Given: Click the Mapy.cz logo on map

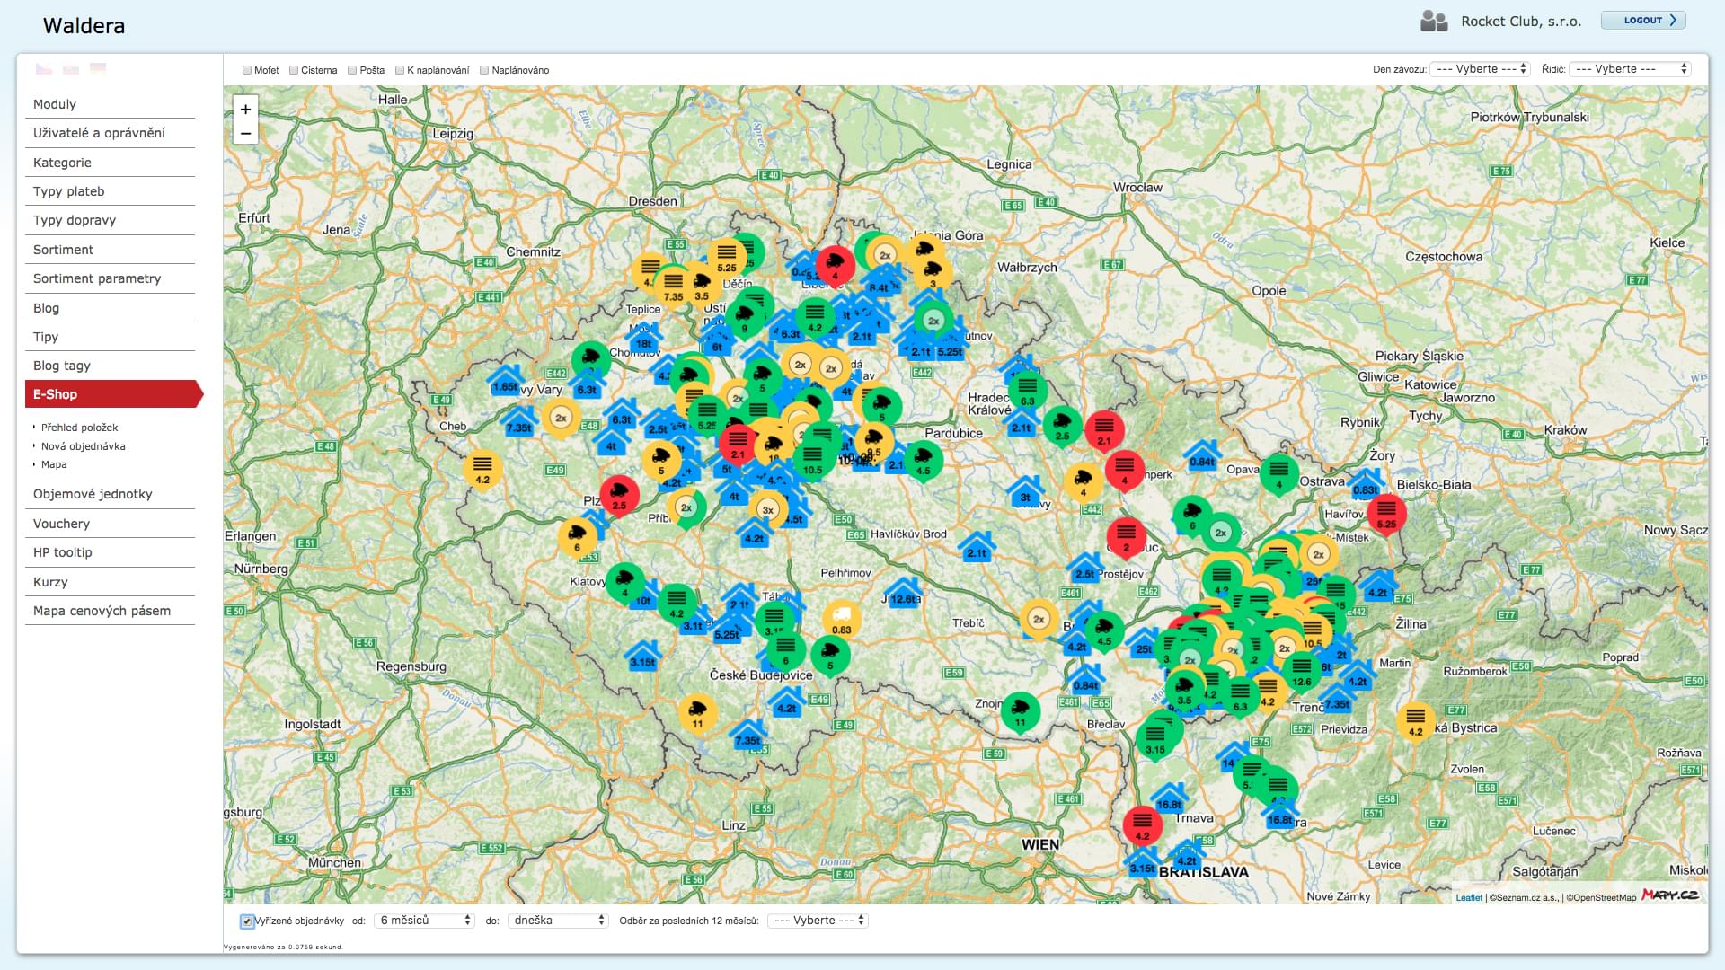Looking at the screenshot, I should pos(1670,895).
